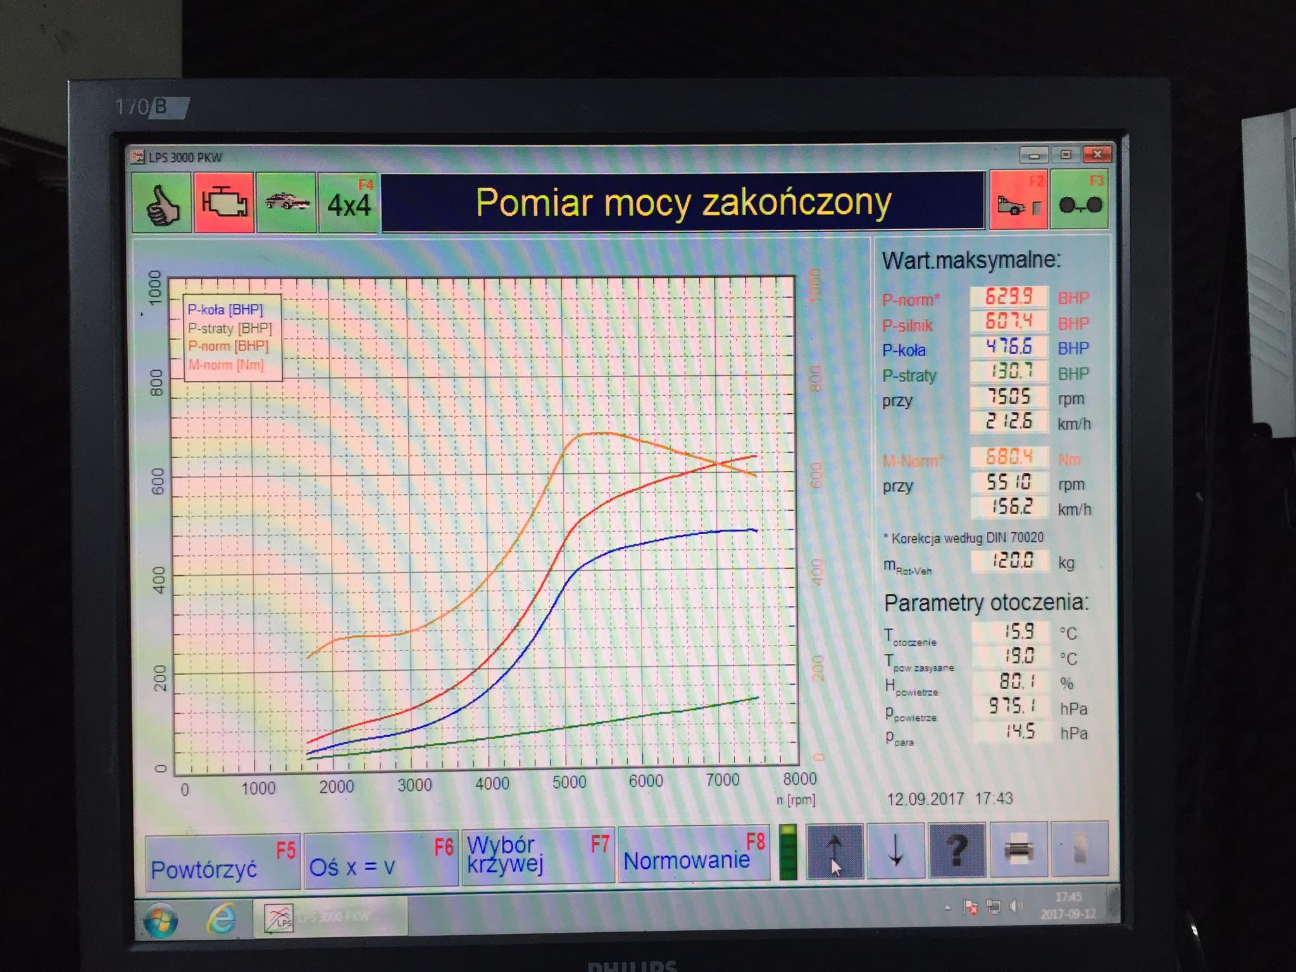
Task: Click the down arrow button
Action: 895,851
